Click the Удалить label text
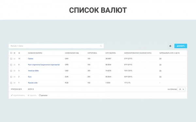 (x=33, y=95)
